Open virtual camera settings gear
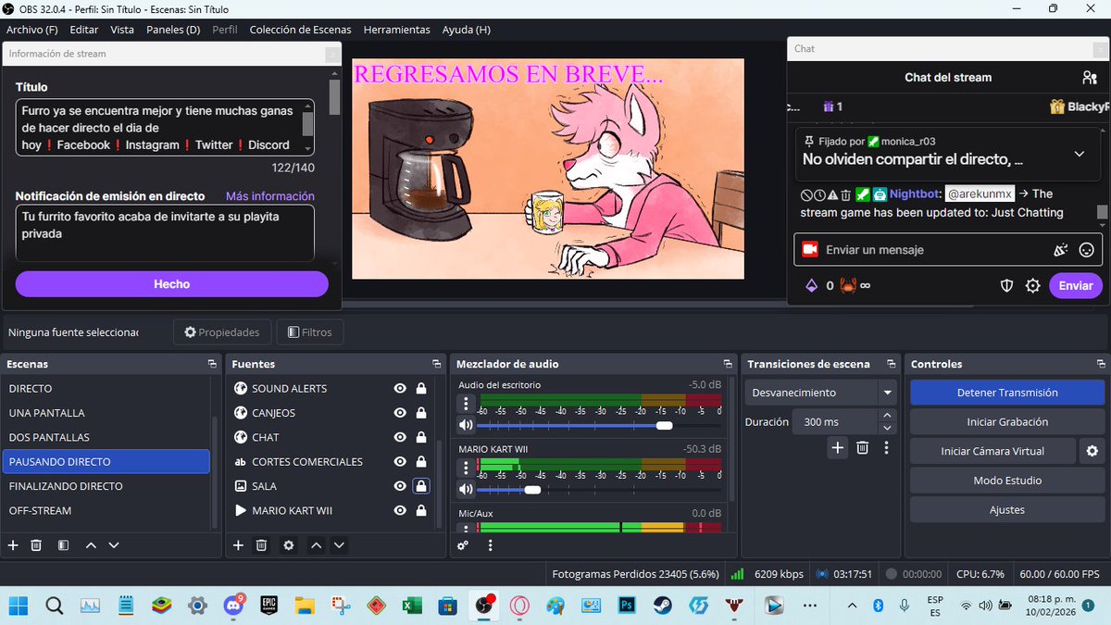This screenshot has height=625, width=1111. 1092,451
